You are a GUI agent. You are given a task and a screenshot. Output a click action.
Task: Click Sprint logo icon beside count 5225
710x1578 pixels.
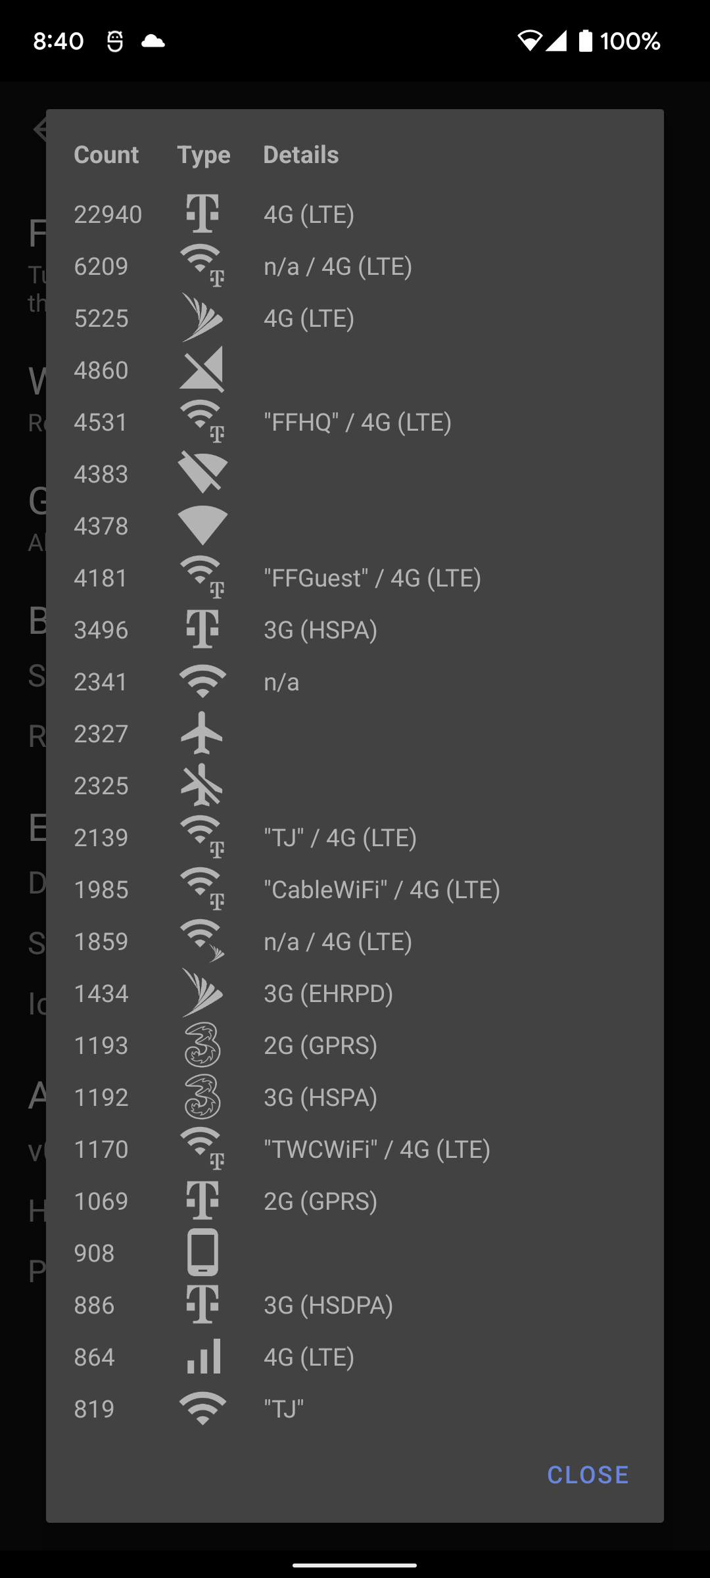point(202,318)
